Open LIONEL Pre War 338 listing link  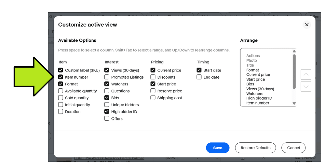point(109,159)
